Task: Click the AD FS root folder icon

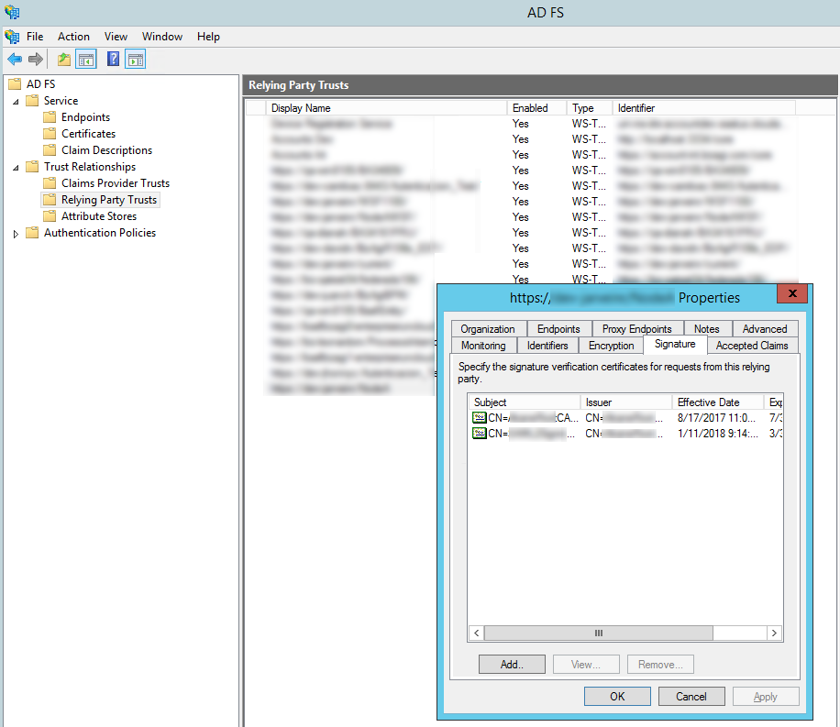Action: click(15, 84)
